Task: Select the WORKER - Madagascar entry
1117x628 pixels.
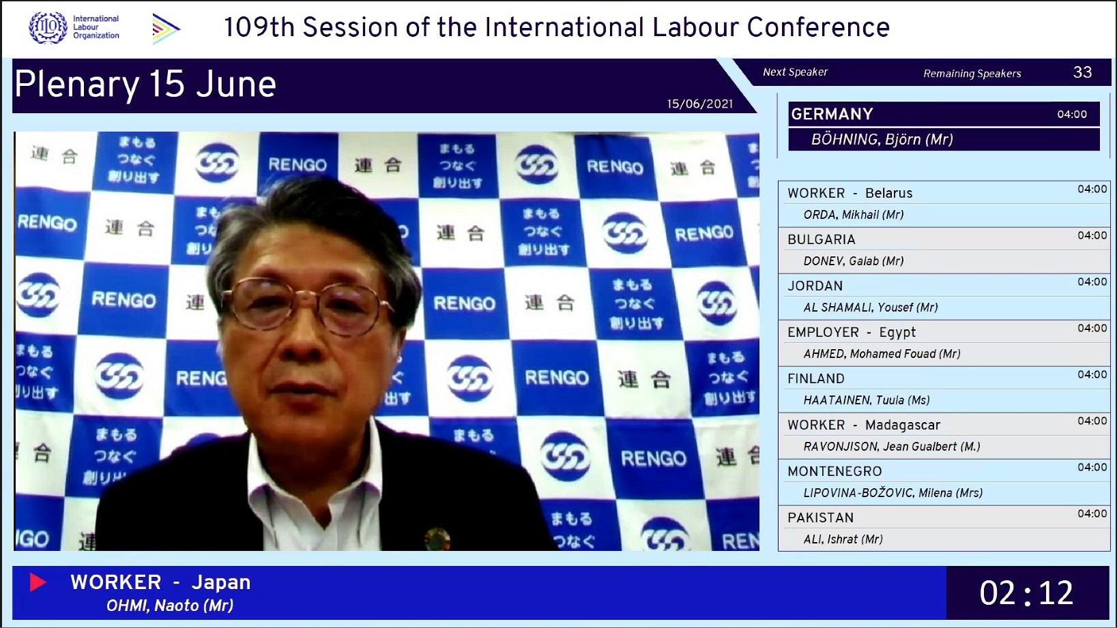Action: click(944, 436)
